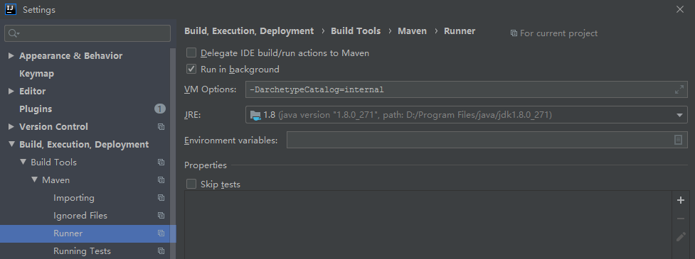Click project-level icon beside Runner
The width and height of the screenshot is (695, 259).
tap(161, 233)
